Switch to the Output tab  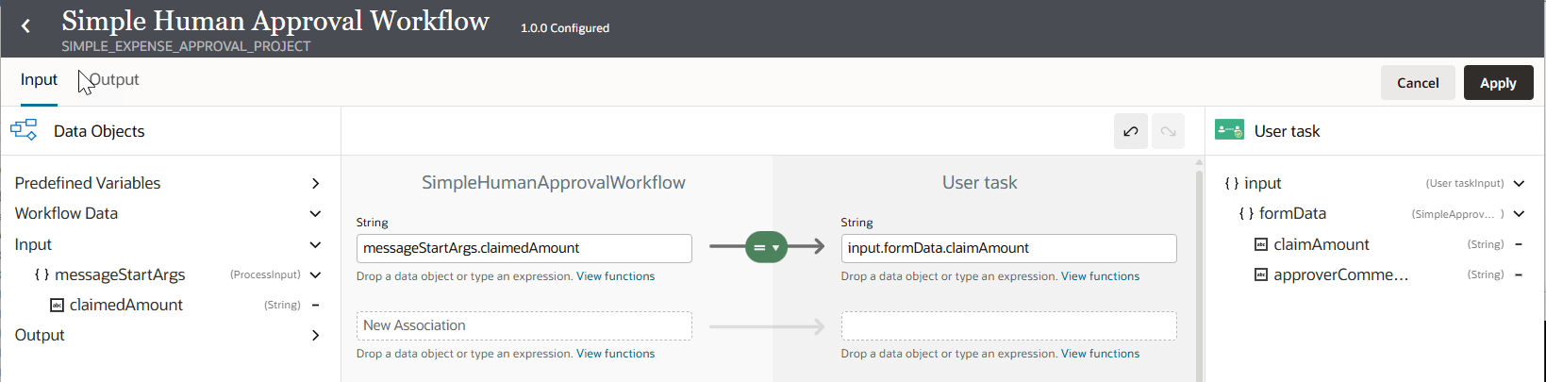click(114, 80)
